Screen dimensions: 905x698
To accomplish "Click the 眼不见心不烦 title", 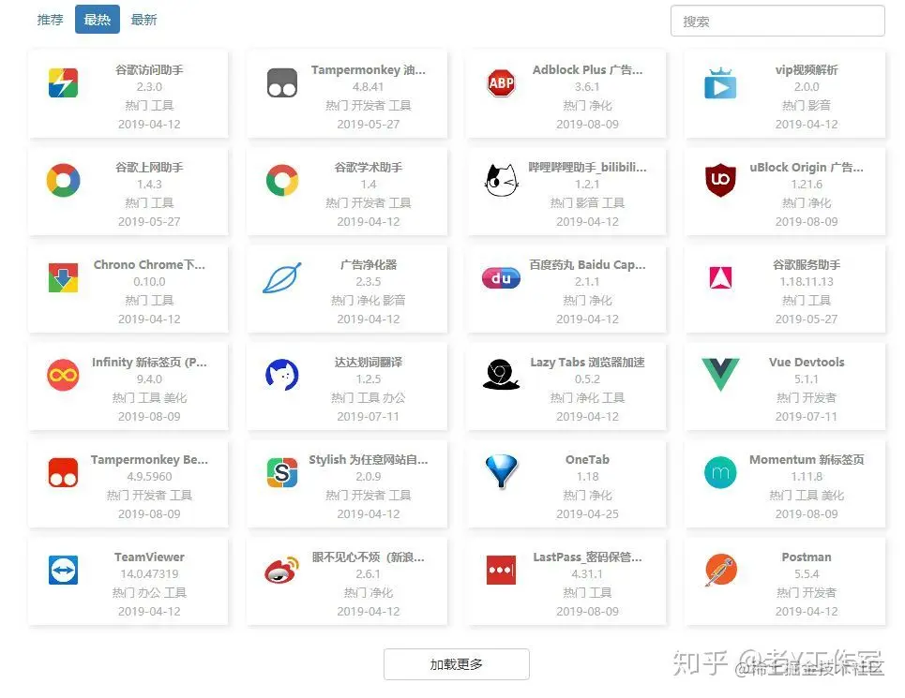I will [x=369, y=557].
